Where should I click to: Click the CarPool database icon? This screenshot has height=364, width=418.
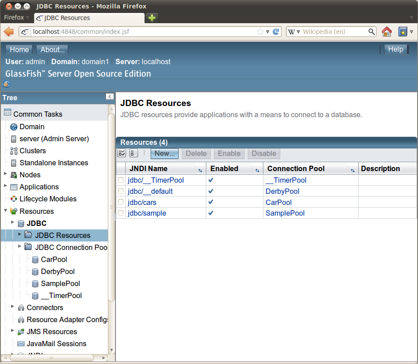[x=35, y=259]
